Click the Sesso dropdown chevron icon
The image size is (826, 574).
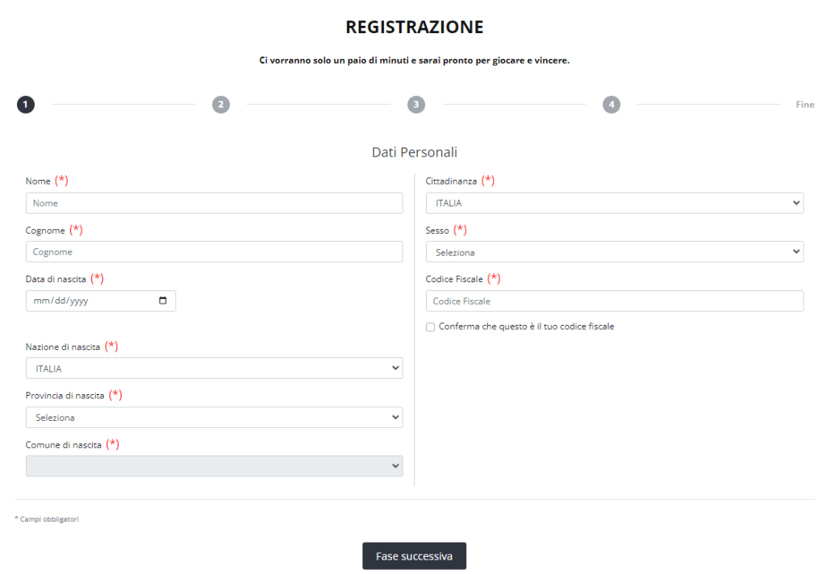[797, 252]
